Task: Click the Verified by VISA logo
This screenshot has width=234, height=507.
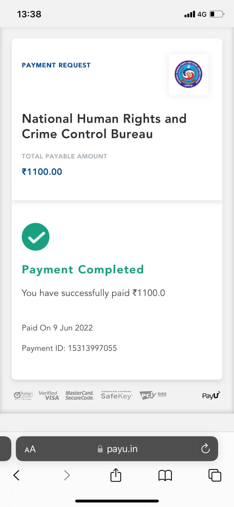Action: coord(49,395)
